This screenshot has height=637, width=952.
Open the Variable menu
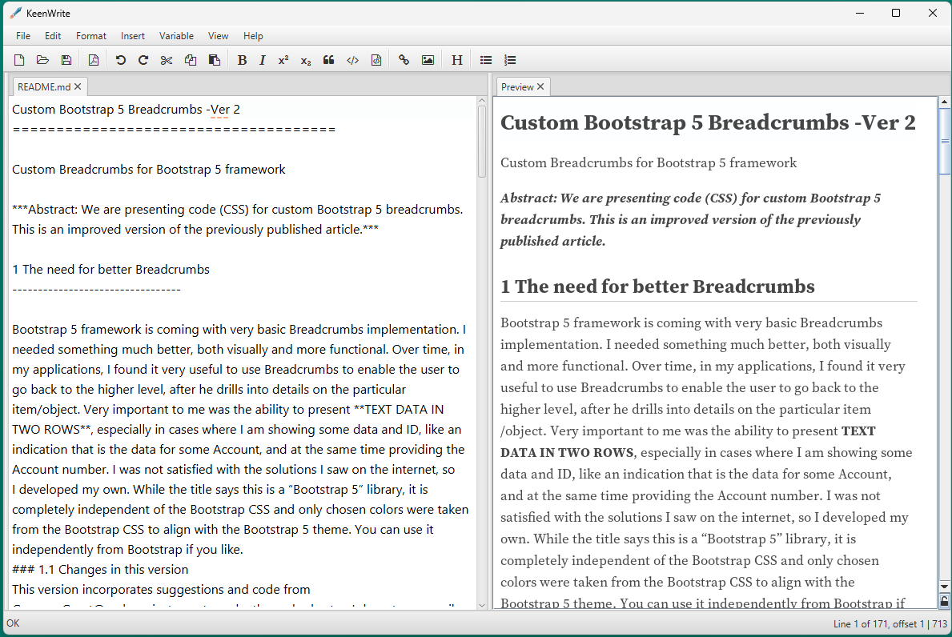click(176, 36)
